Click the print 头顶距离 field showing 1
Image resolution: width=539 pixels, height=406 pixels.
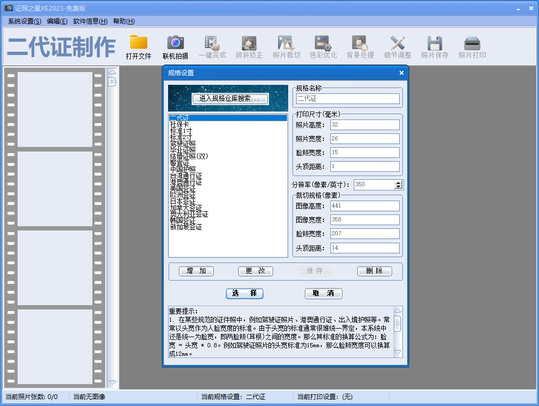coord(364,166)
